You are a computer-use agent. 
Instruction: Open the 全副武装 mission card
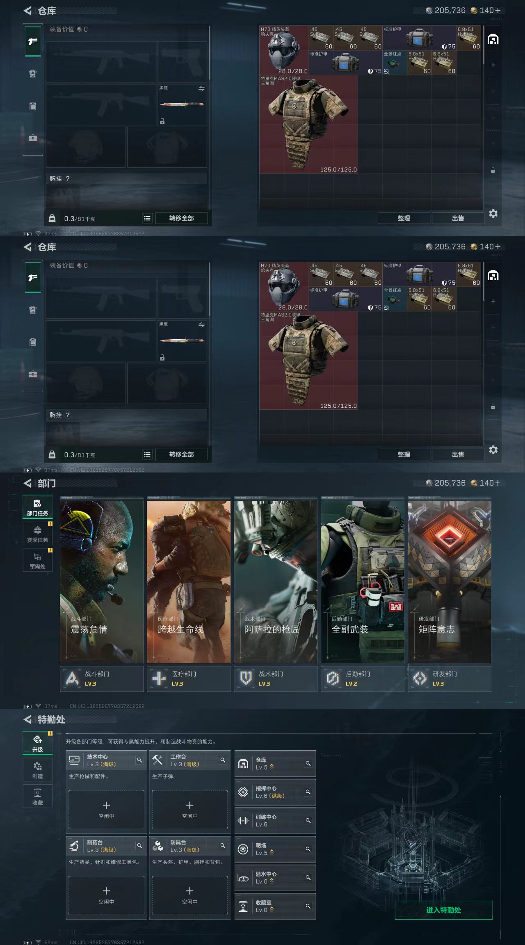pos(363,582)
